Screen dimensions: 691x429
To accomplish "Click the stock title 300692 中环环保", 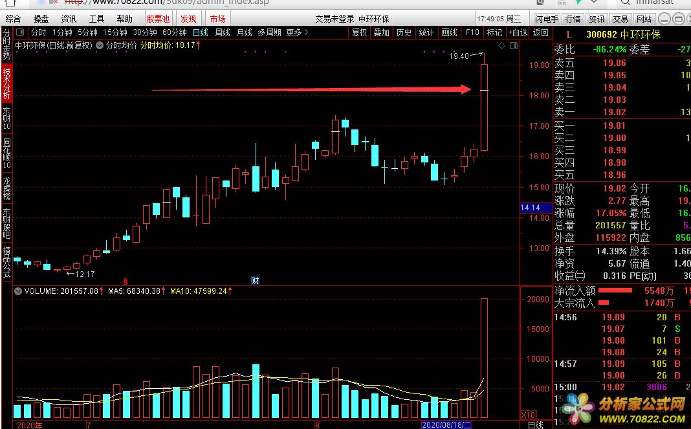I will (x=624, y=35).
